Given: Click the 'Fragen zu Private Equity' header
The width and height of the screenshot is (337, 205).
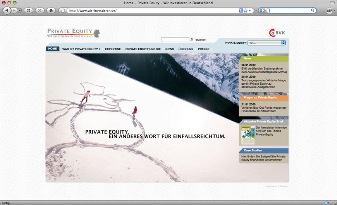Looking at the screenshot, I should tap(264, 97).
